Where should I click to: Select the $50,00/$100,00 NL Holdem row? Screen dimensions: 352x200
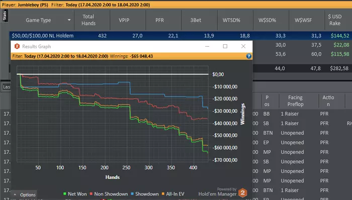tap(181, 36)
